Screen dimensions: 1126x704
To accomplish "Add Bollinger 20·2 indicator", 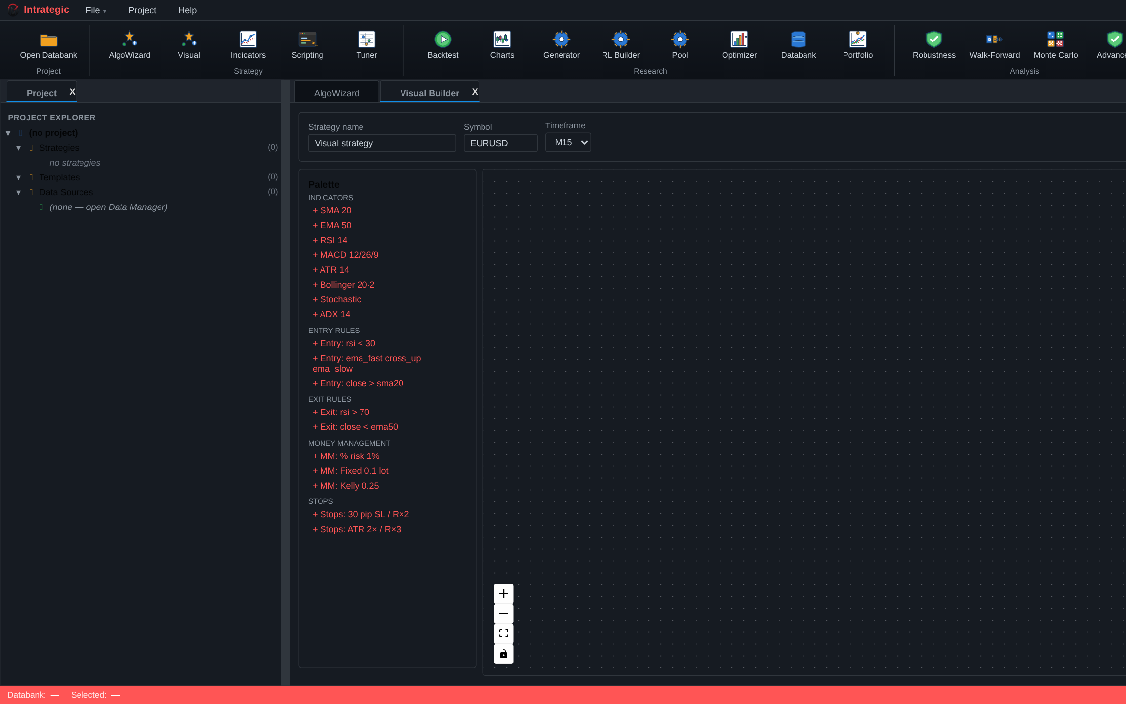I will click(344, 285).
